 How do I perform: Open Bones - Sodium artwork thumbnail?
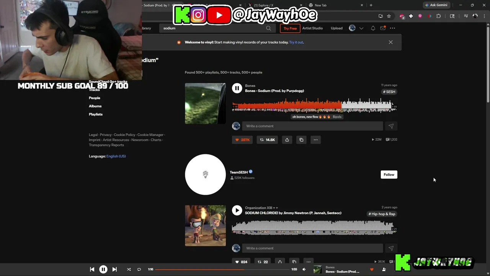(x=205, y=103)
